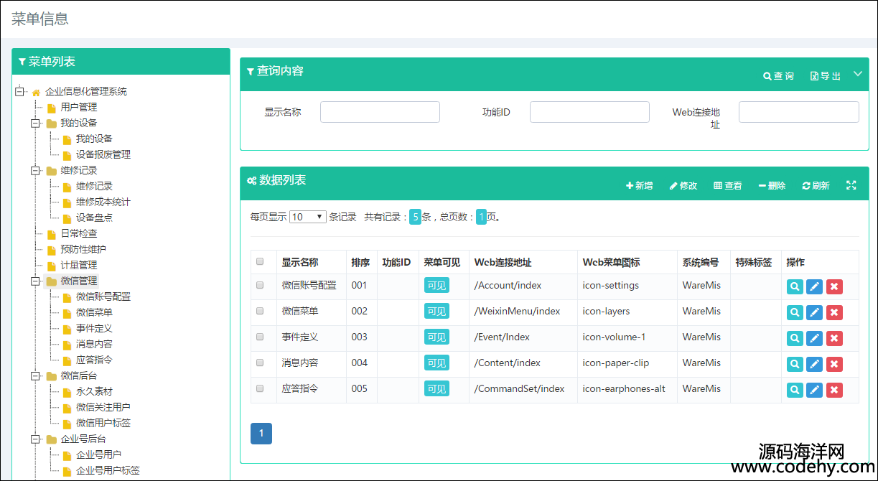Collapse the 微信后台 tree node expander
878x481 pixels.
[x=34, y=376]
